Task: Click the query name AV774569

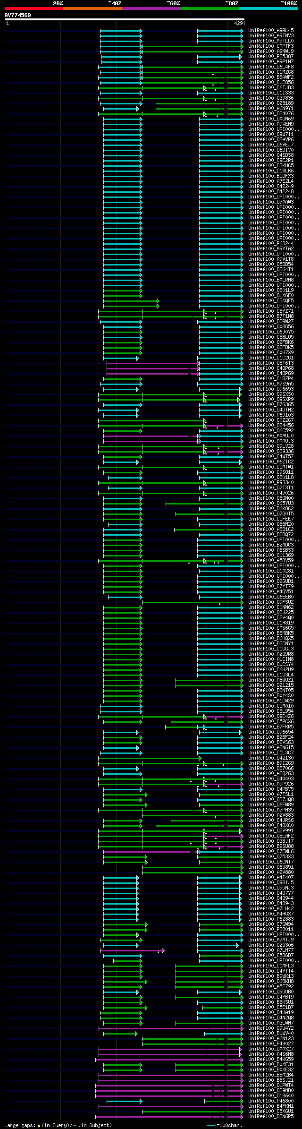Action: click(18, 15)
